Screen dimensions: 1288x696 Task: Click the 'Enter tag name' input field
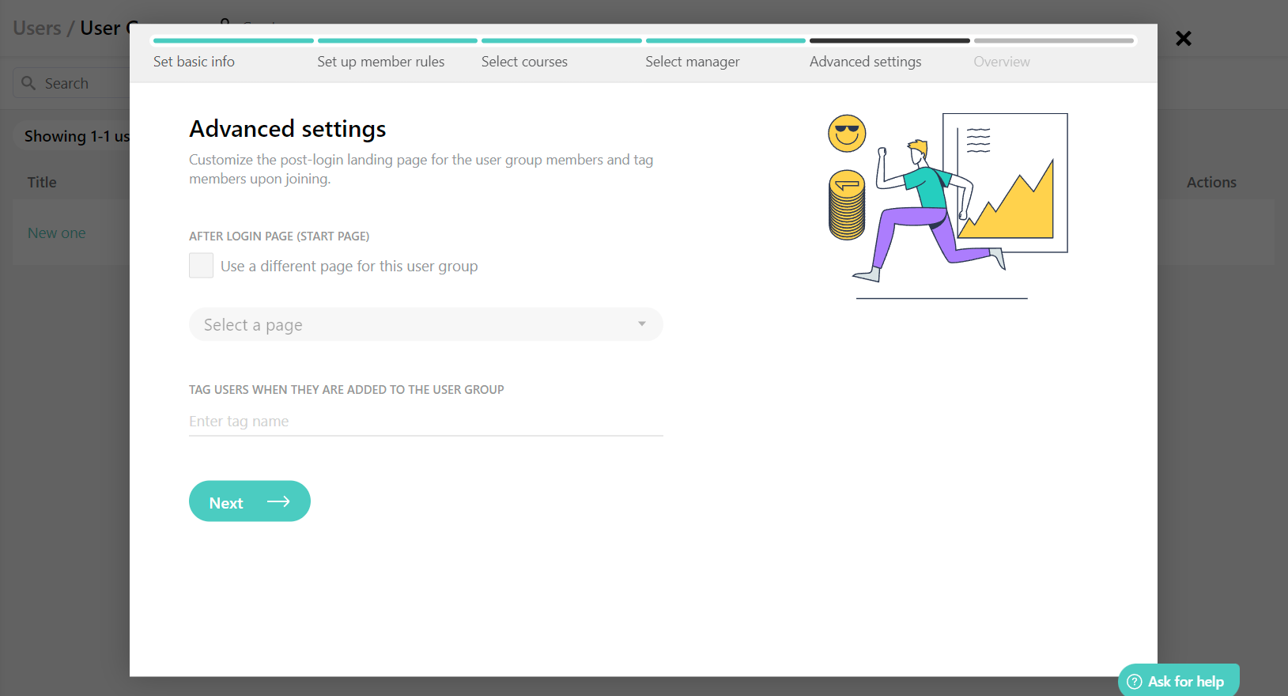pyautogui.click(x=425, y=422)
